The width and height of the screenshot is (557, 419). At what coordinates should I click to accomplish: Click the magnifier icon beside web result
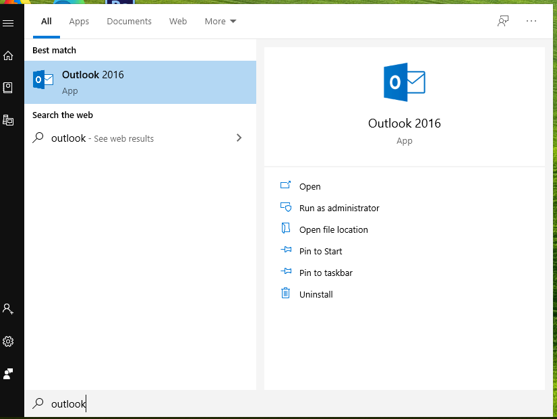38,138
